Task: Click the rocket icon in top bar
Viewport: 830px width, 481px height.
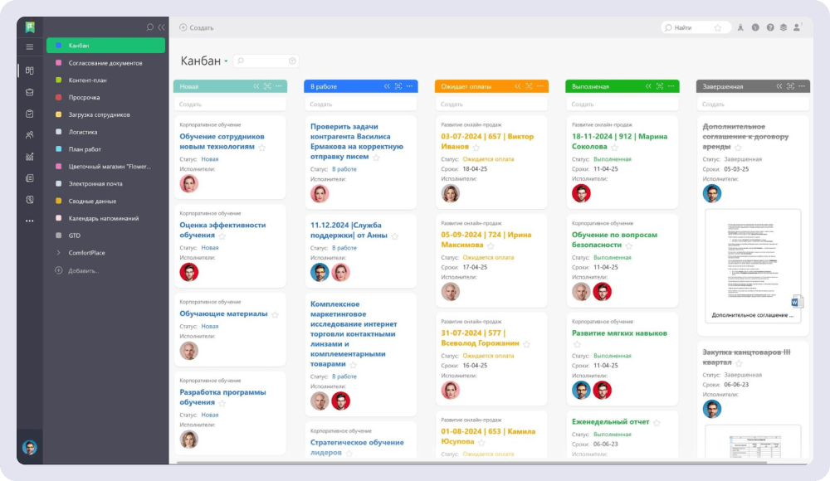Action: coord(740,27)
